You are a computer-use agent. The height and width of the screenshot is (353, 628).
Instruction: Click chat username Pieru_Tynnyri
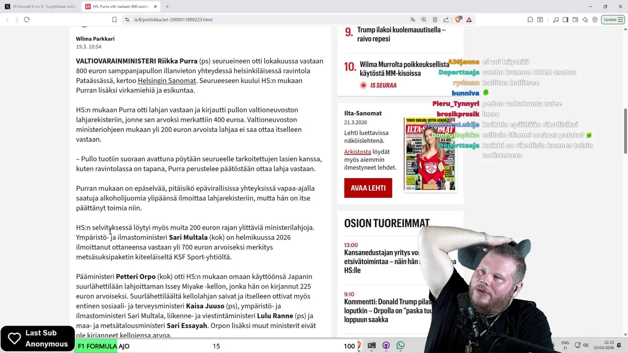point(456,103)
